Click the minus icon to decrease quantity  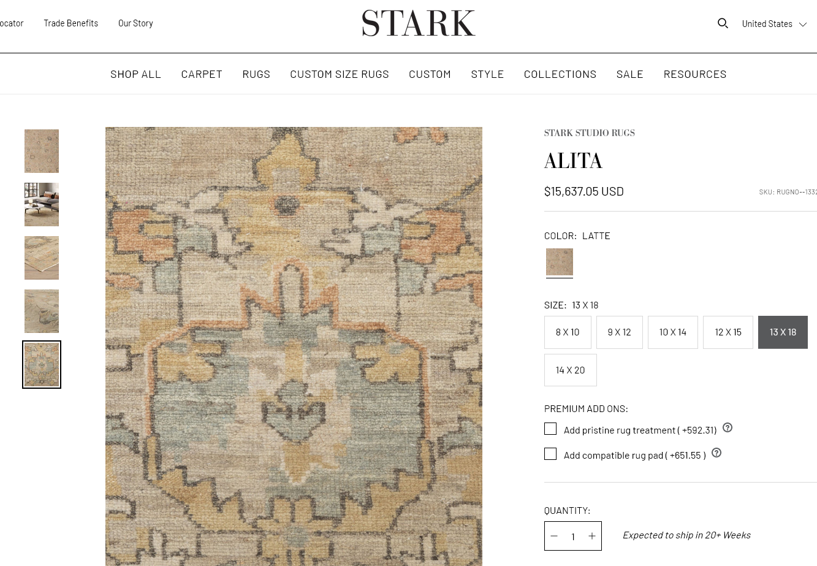pos(554,536)
